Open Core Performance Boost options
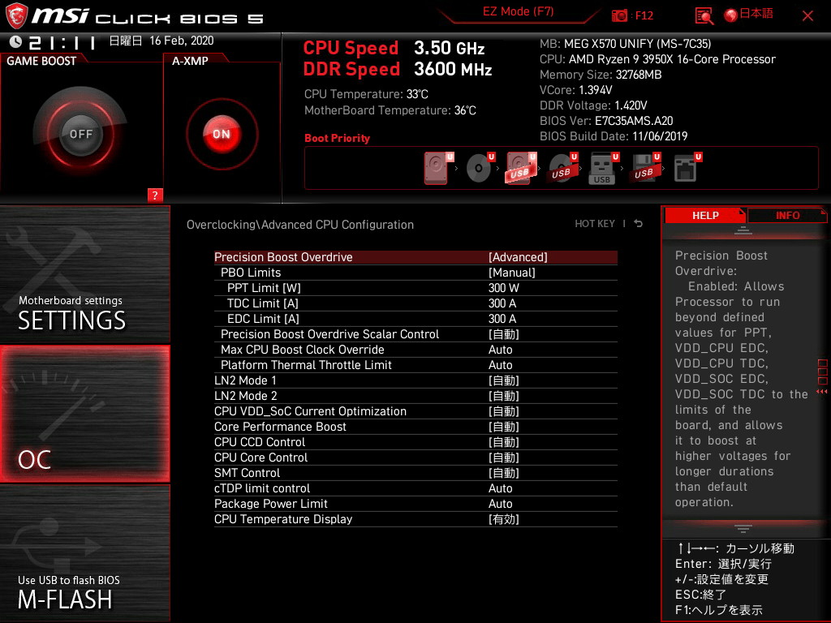This screenshot has height=623, width=831. point(415,427)
